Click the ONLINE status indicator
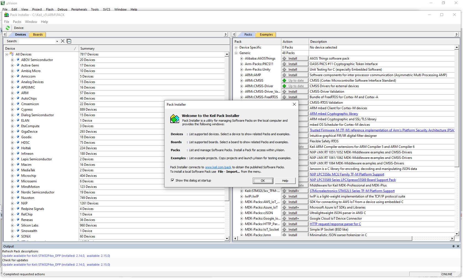This screenshot has width=463, height=280. click(x=447, y=274)
